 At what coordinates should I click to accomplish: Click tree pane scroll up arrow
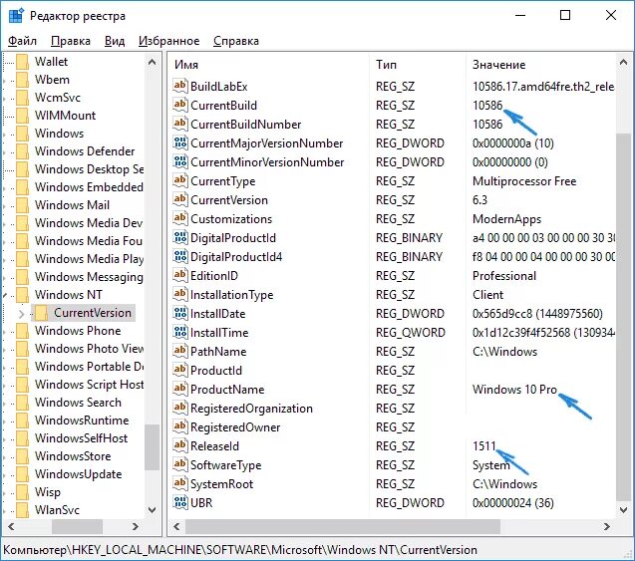153,63
